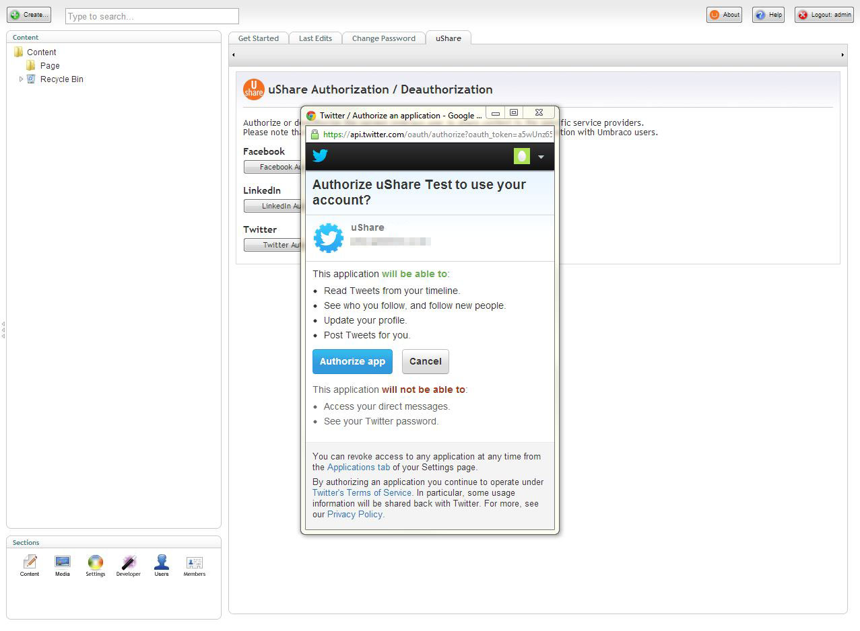Click the Content root folder icon
This screenshot has height=631, width=860.
(18, 52)
